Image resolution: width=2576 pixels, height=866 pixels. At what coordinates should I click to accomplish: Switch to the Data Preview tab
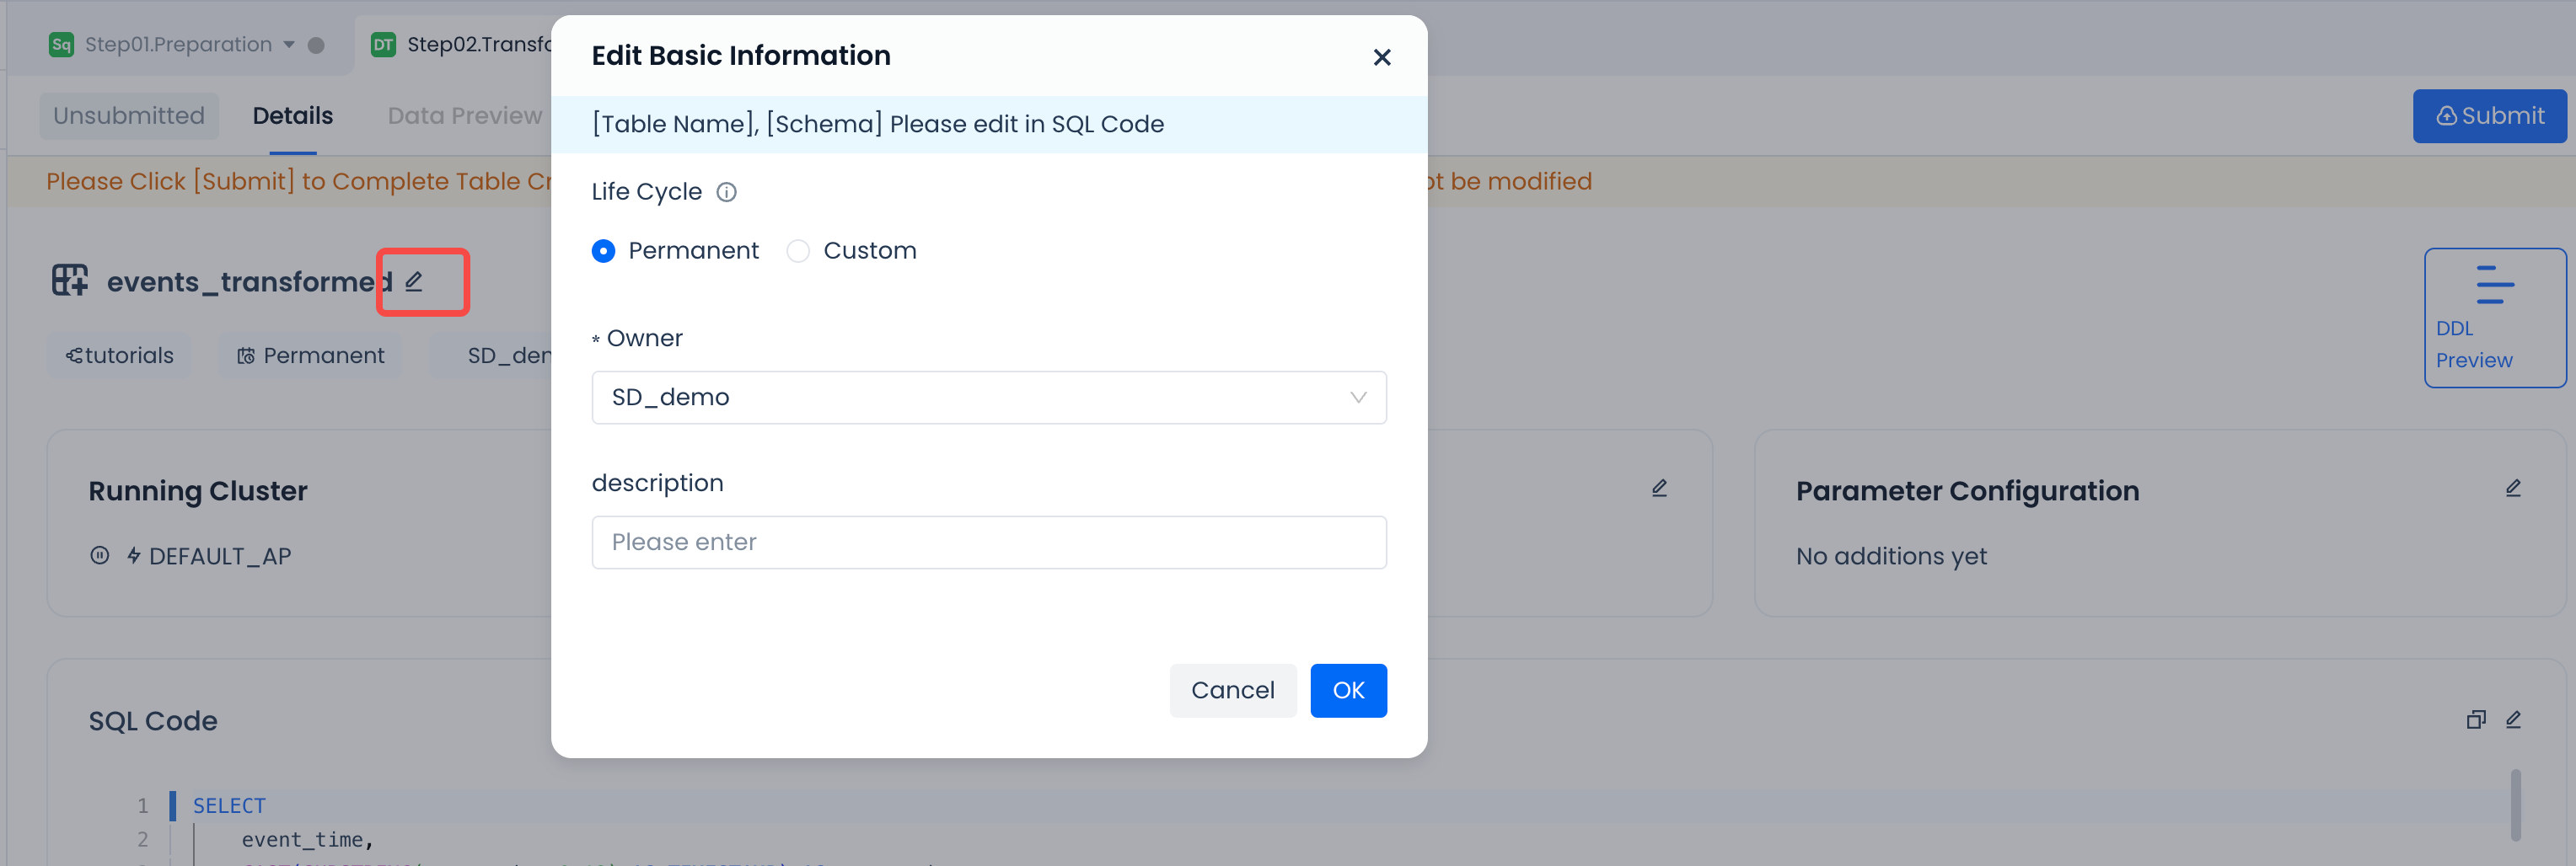pos(464,116)
